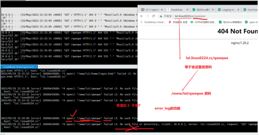Open the Excalidraw | Hand... bookmark
The image size is (259, 135).
coord(153,22)
